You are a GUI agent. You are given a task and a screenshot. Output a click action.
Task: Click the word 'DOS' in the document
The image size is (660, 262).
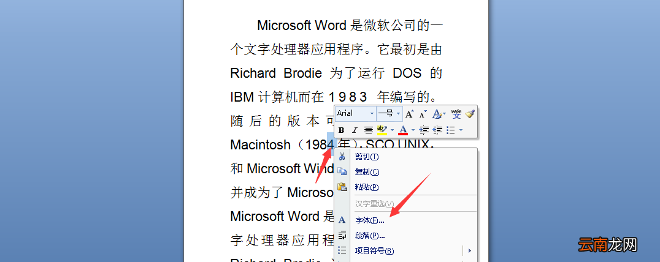(407, 73)
